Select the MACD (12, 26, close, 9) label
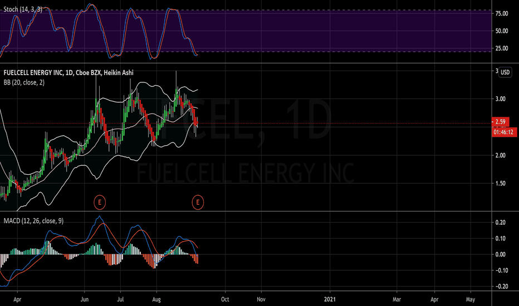The image size is (519, 306). click(33, 221)
